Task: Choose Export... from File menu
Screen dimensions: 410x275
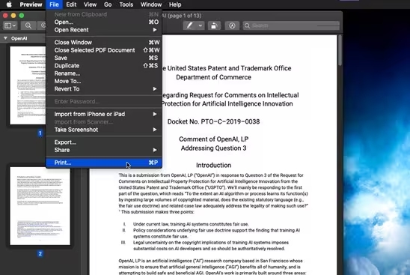Action: pyautogui.click(x=104, y=142)
